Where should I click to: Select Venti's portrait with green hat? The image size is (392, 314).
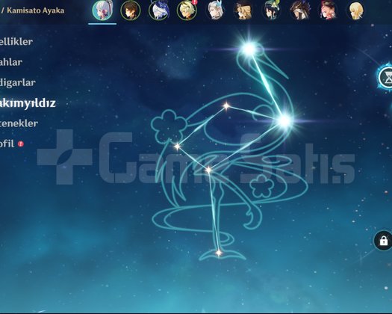pyautogui.click(x=272, y=10)
